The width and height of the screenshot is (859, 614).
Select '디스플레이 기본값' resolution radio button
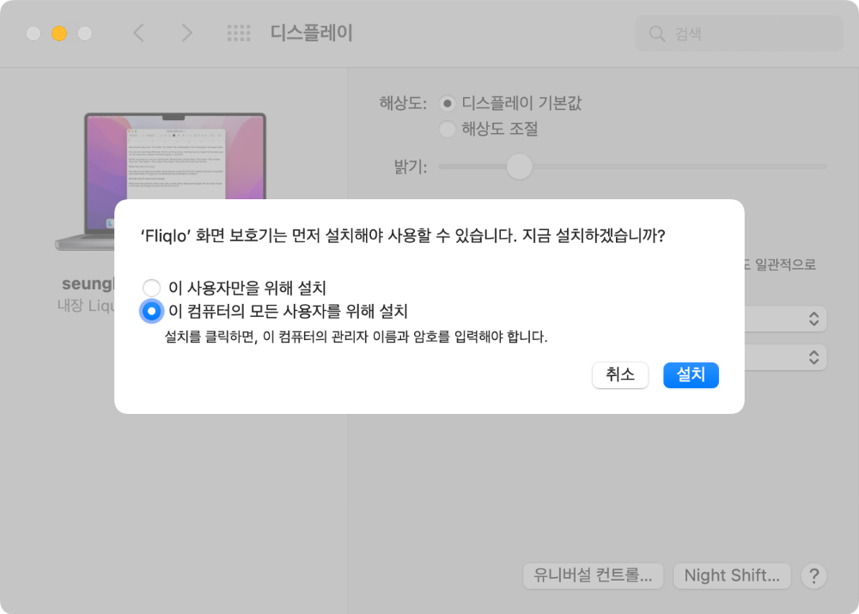[x=447, y=103]
